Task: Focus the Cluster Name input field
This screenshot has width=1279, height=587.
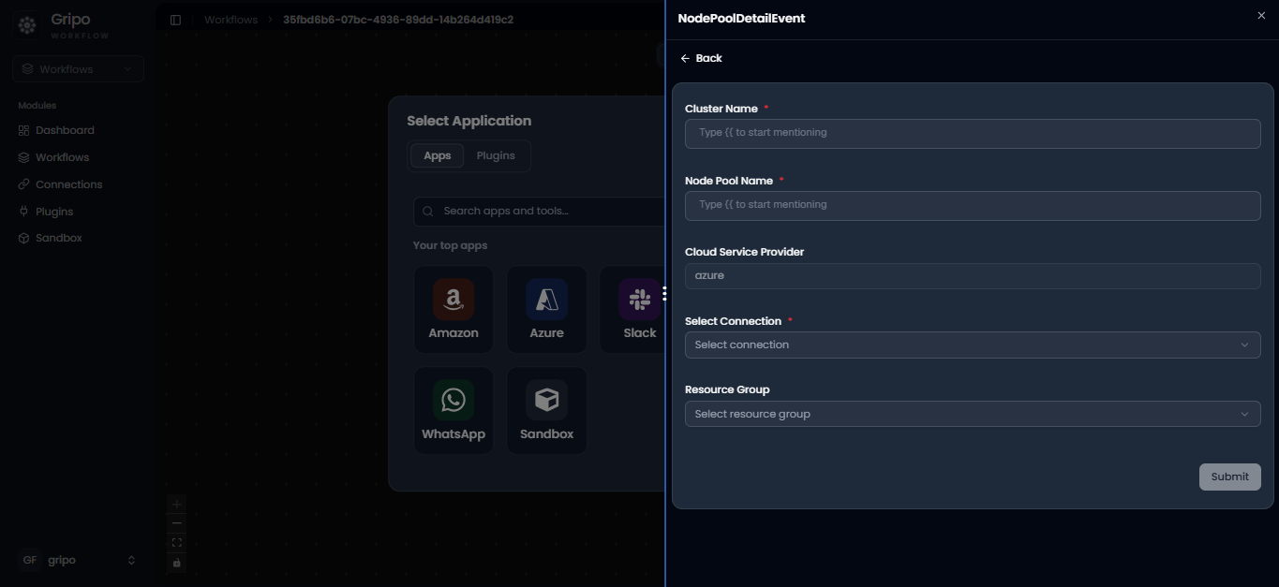Action: pos(973,133)
